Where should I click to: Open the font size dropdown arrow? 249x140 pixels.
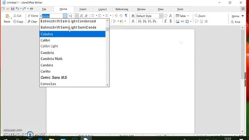(77, 16)
